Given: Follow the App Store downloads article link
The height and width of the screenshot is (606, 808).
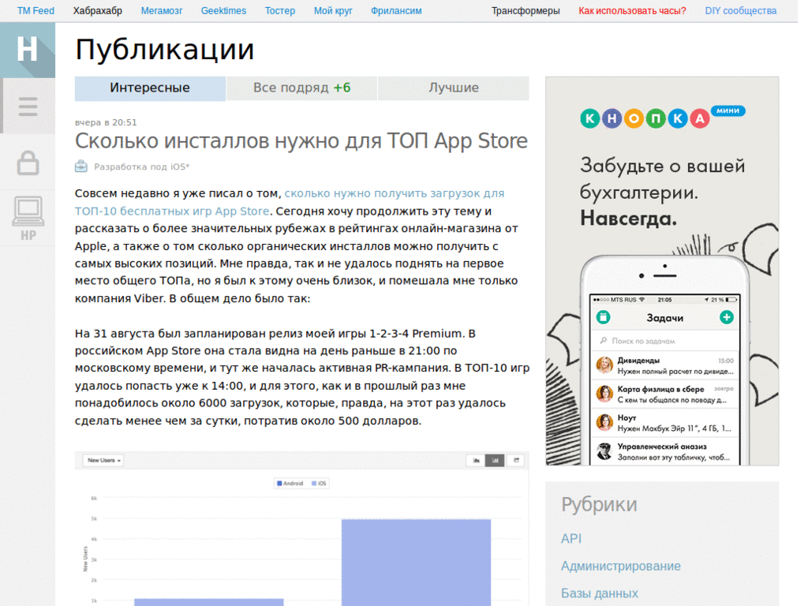Looking at the screenshot, I should (395, 193).
